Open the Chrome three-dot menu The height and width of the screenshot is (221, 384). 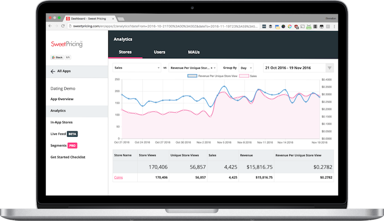click(x=334, y=26)
